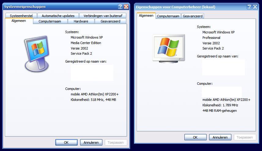Switch to the Automatische updates tab
Viewport: 262px width, 151px height.
click(x=58, y=16)
